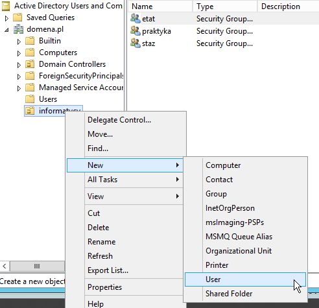
Task: Click Security Group type in staz row
Action: 224,43
